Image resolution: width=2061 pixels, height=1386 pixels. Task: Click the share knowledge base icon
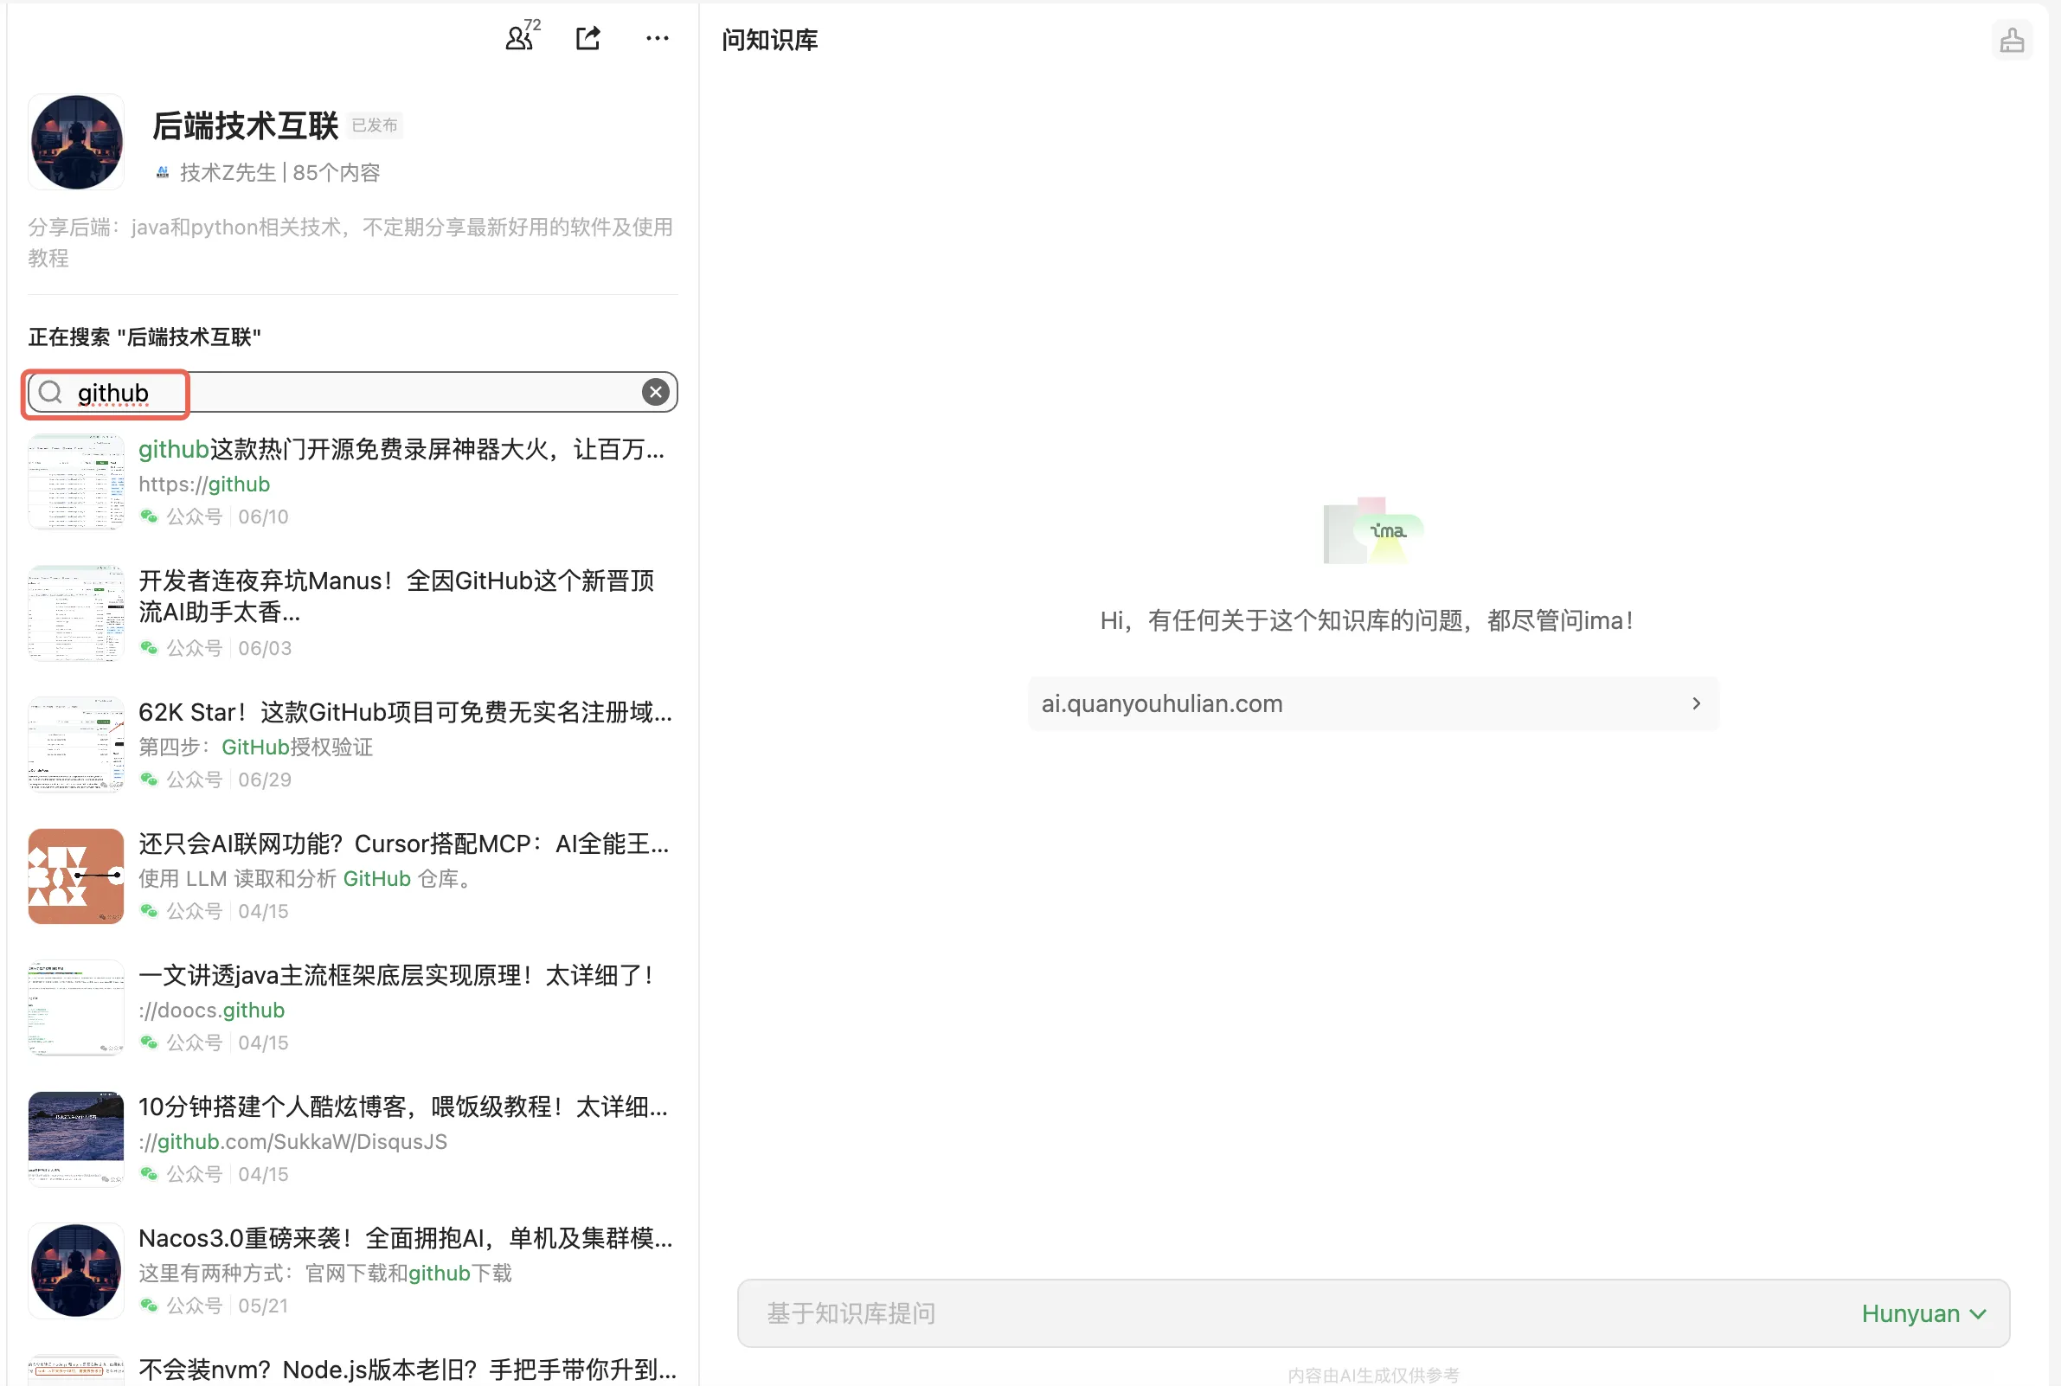click(587, 38)
